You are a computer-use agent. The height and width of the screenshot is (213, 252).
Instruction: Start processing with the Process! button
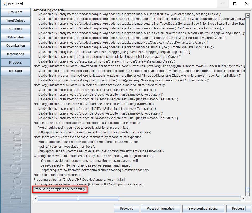tap(239, 209)
